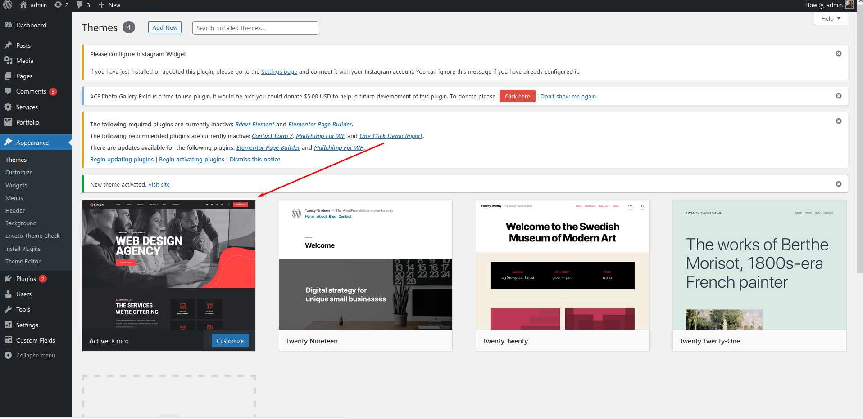This screenshot has width=863, height=419.
Task: Click the Add New theme button
Action: pyautogui.click(x=165, y=27)
